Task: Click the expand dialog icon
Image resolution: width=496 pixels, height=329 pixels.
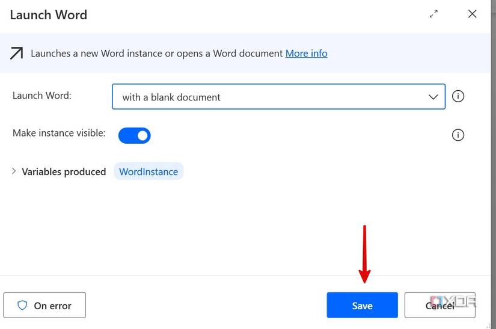Action: pos(433,14)
